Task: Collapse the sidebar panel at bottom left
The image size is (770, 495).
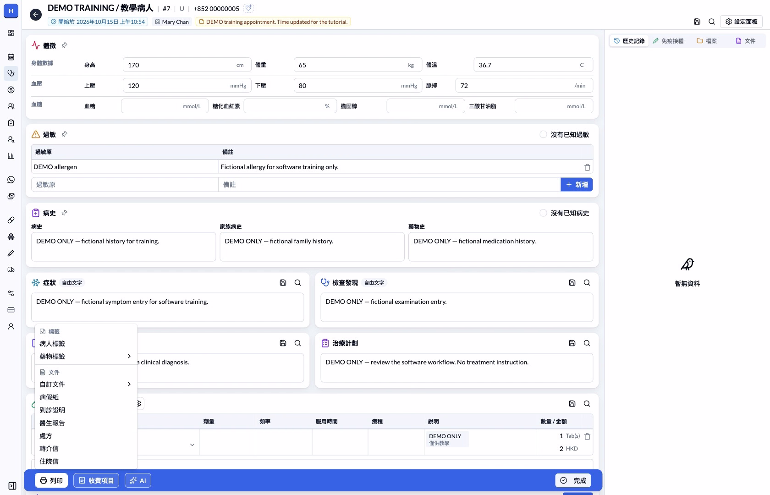Action: [12, 486]
